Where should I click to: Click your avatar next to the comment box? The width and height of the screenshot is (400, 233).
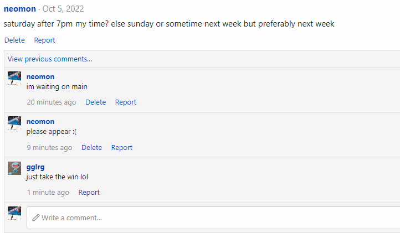click(14, 213)
